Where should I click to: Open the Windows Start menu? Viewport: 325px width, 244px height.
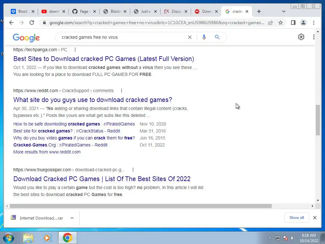pyautogui.click(x=8, y=238)
